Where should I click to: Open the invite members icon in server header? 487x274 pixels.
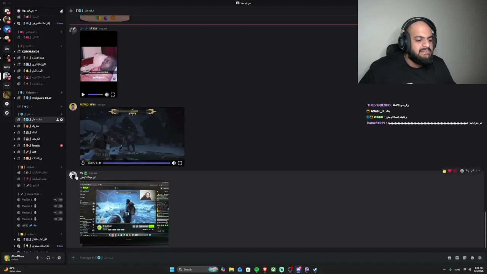tap(62, 11)
